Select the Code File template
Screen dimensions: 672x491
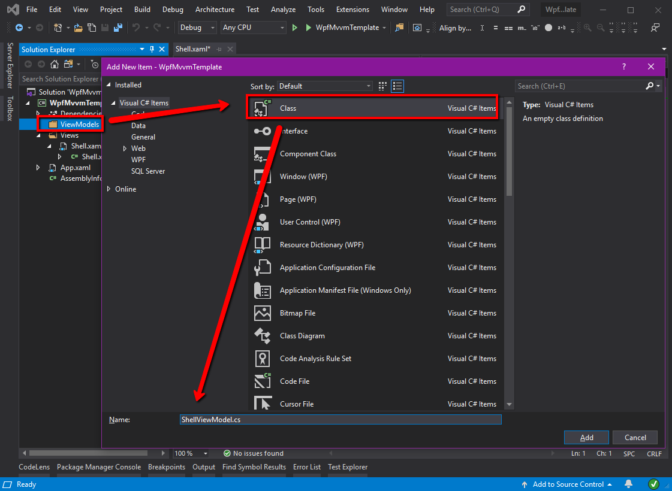(x=375, y=381)
